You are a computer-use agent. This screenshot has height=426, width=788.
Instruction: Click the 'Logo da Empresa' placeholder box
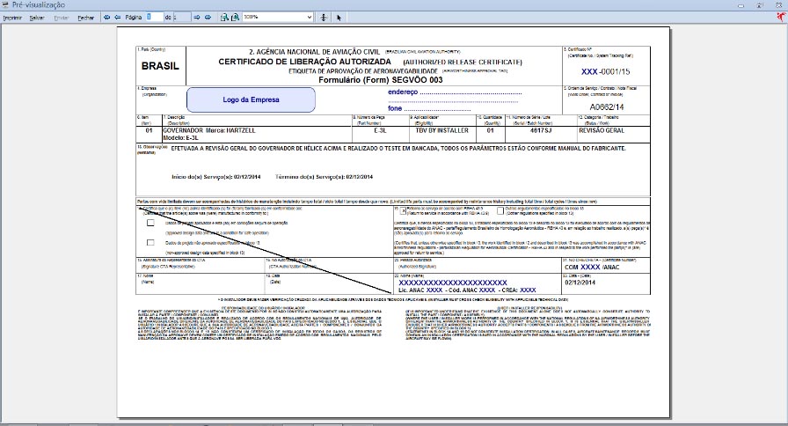[251, 99]
